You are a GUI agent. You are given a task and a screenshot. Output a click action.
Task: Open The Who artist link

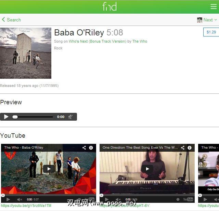[140, 41]
